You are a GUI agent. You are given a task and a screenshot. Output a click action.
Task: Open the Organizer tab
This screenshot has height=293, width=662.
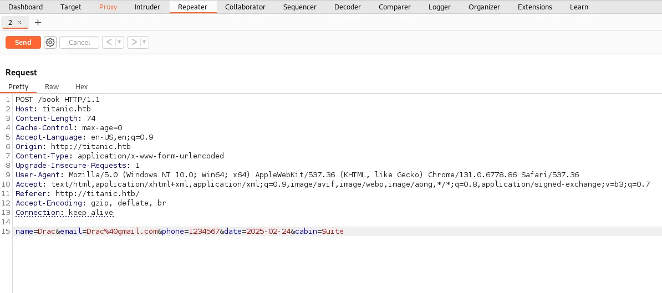(x=484, y=7)
